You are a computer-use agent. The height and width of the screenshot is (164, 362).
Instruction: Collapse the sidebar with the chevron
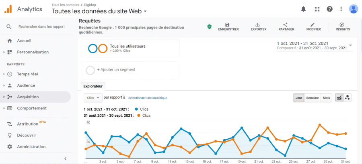[66, 158]
